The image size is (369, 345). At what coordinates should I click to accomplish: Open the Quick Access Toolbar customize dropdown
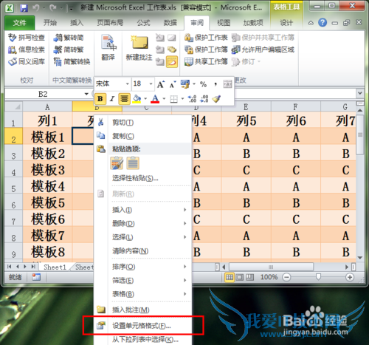[x=71, y=9]
